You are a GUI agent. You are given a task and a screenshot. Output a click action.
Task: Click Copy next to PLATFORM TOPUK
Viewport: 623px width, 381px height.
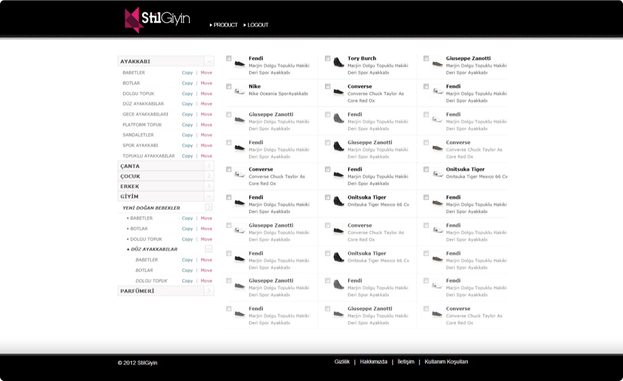[x=187, y=125]
